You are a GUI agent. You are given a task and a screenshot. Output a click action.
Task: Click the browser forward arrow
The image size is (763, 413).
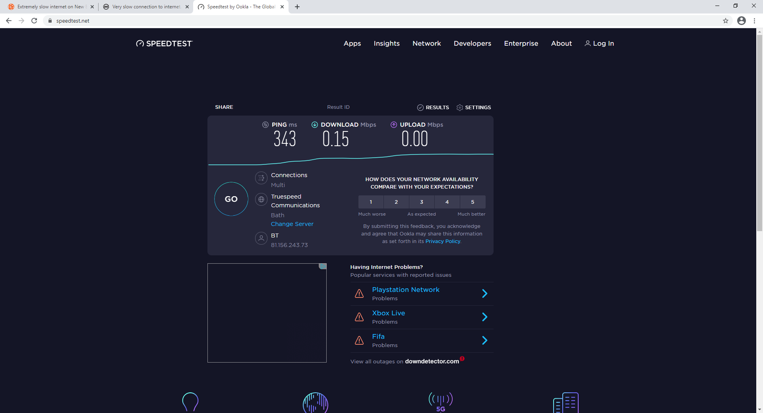(21, 21)
